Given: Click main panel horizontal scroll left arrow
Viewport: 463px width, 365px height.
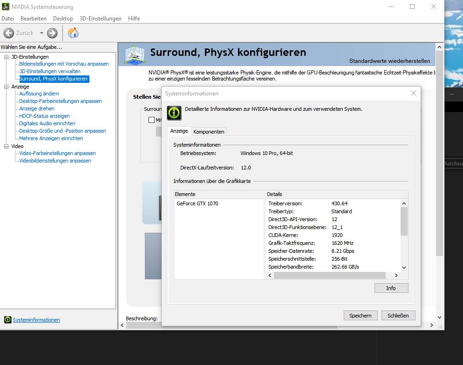Looking at the screenshot, I should (x=122, y=325).
